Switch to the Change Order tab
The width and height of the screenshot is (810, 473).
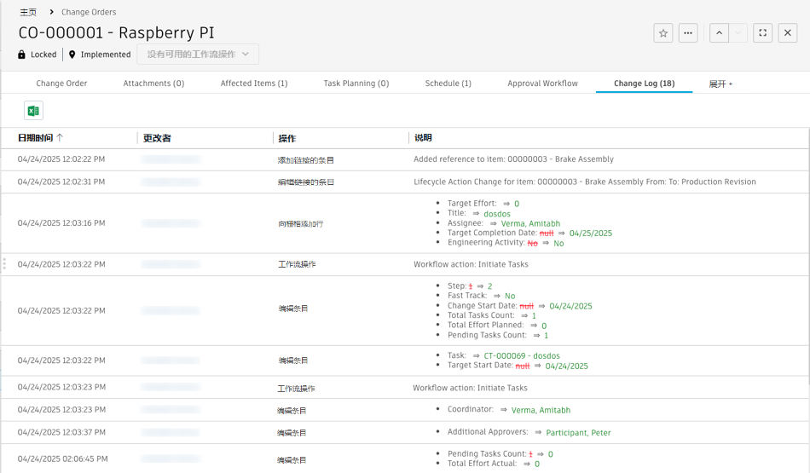(x=61, y=84)
